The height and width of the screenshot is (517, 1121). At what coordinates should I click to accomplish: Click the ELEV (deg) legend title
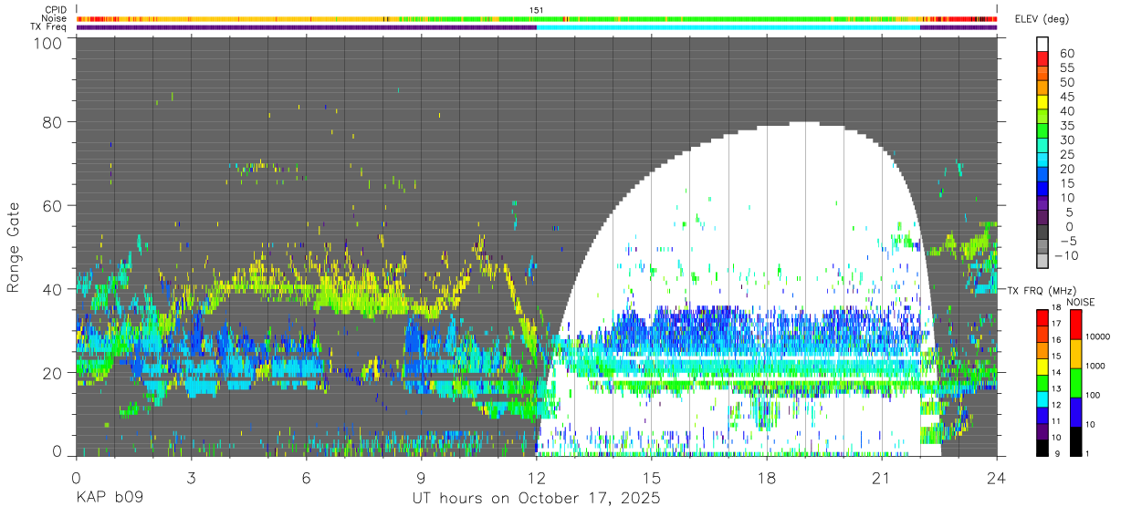pos(1042,19)
